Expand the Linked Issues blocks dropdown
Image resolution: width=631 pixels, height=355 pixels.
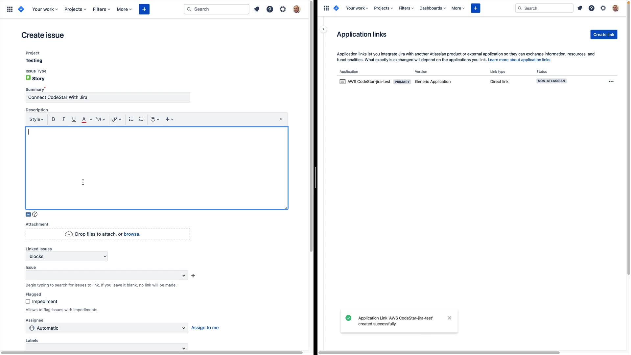[66, 256]
